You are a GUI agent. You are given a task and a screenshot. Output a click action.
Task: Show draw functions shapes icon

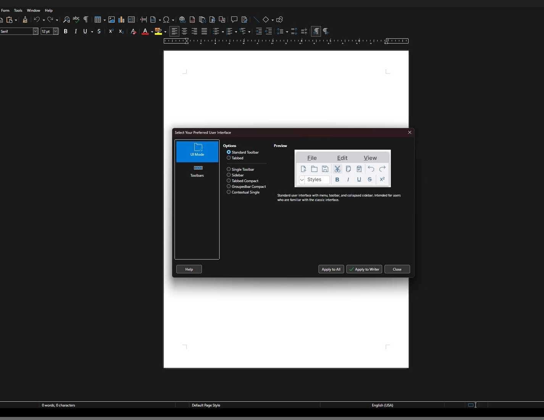click(279, 19)
